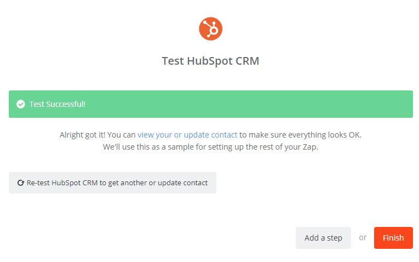Viewport: 419px width, 262px height.
Task: Click the orange HubSpot logo icon
Action: pyautogui.click(x=210, y=29)
